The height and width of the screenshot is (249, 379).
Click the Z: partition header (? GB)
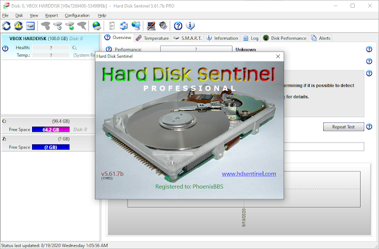(36, 139)
